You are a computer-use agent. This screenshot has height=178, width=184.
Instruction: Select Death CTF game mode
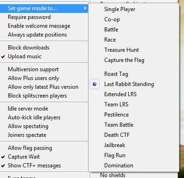pos(134,135)
